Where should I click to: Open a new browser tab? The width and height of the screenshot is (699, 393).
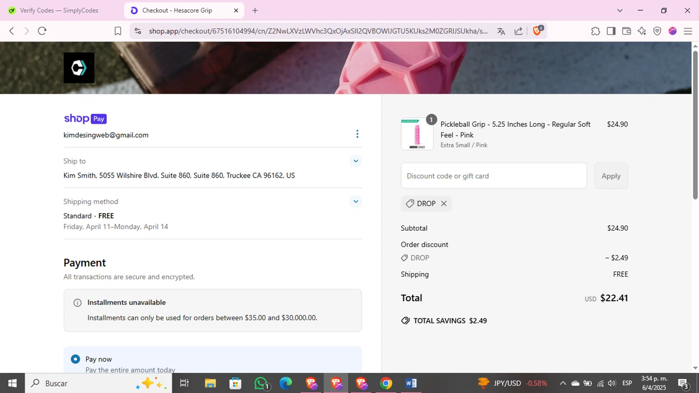click(x=255, y=10)
